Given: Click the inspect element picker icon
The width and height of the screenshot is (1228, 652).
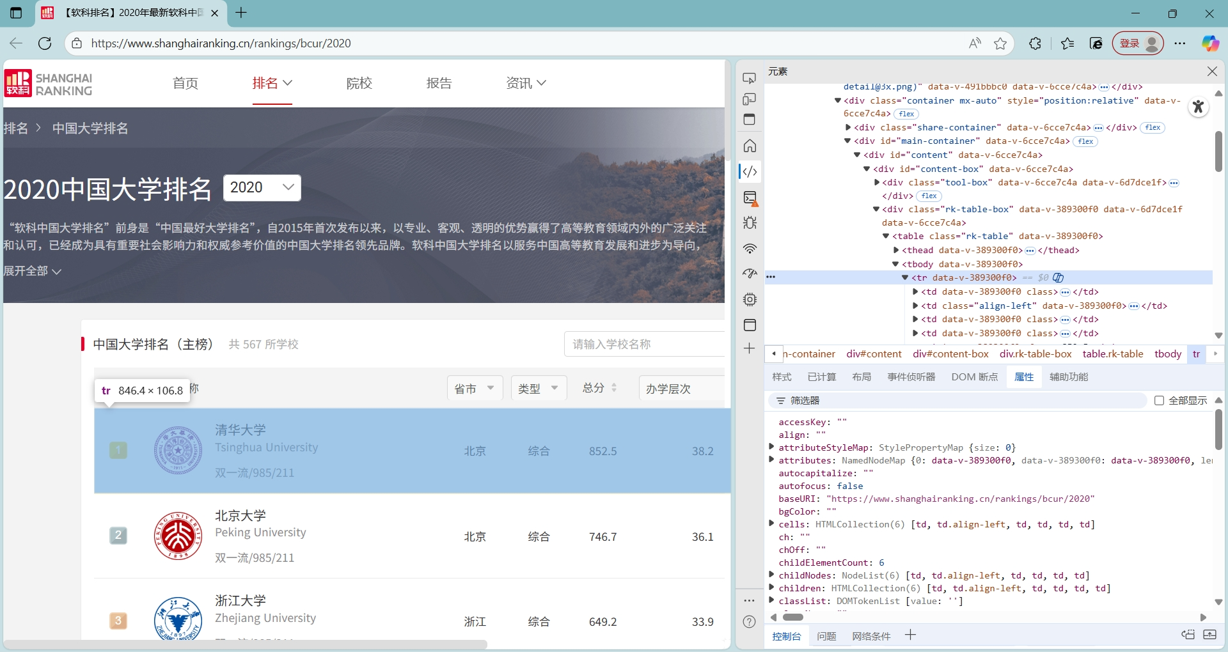Looking at the screenshot, I should click(x=750, y=78).
